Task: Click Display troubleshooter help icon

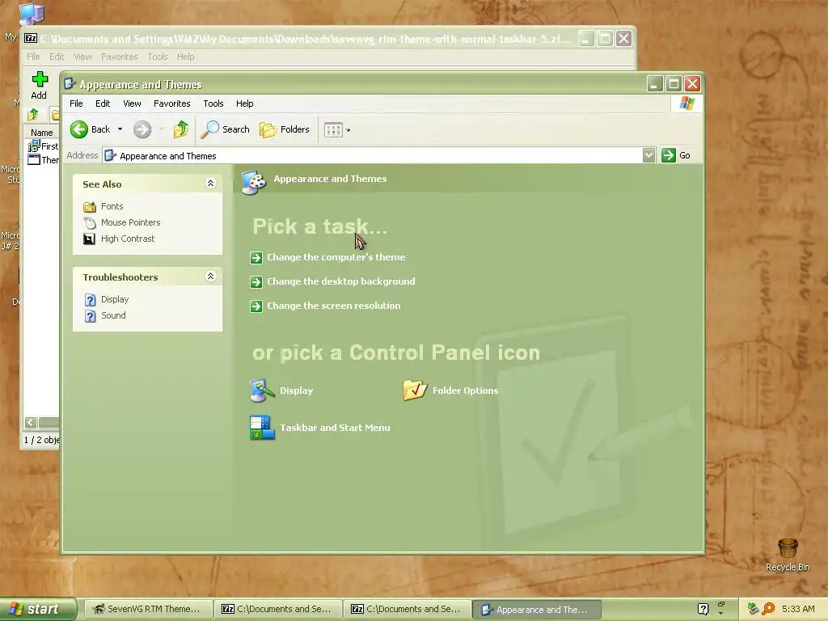Action: 91,299
